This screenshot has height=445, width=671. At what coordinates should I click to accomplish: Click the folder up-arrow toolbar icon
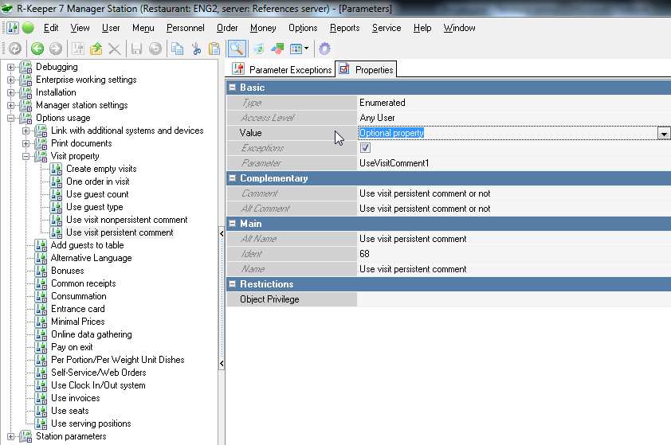pyautogui.click(x=96, y=49)
